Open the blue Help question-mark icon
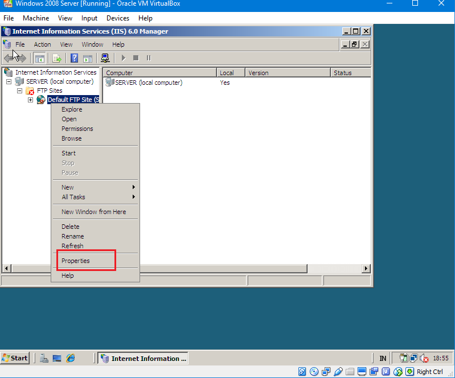The width and height of the screenshot is (455, 378). pos(74,58)
